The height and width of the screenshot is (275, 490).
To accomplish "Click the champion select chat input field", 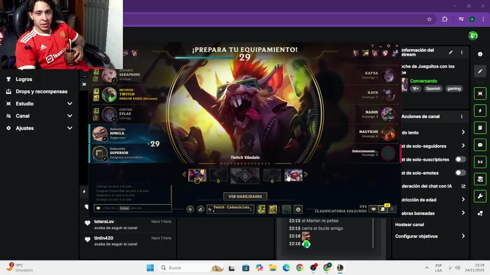I will (x=133, y=208).
